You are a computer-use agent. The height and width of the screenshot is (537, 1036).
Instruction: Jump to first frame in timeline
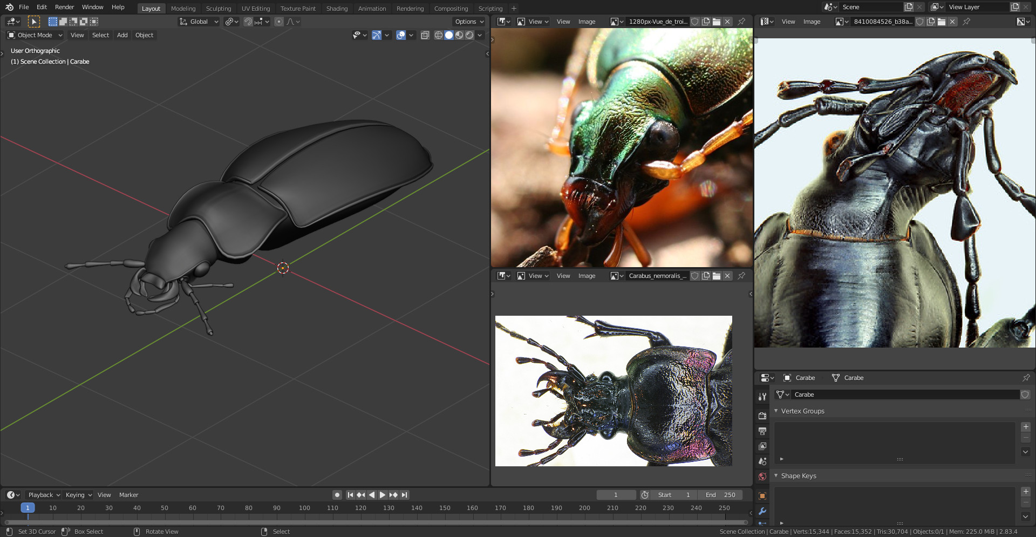(350, 495)
